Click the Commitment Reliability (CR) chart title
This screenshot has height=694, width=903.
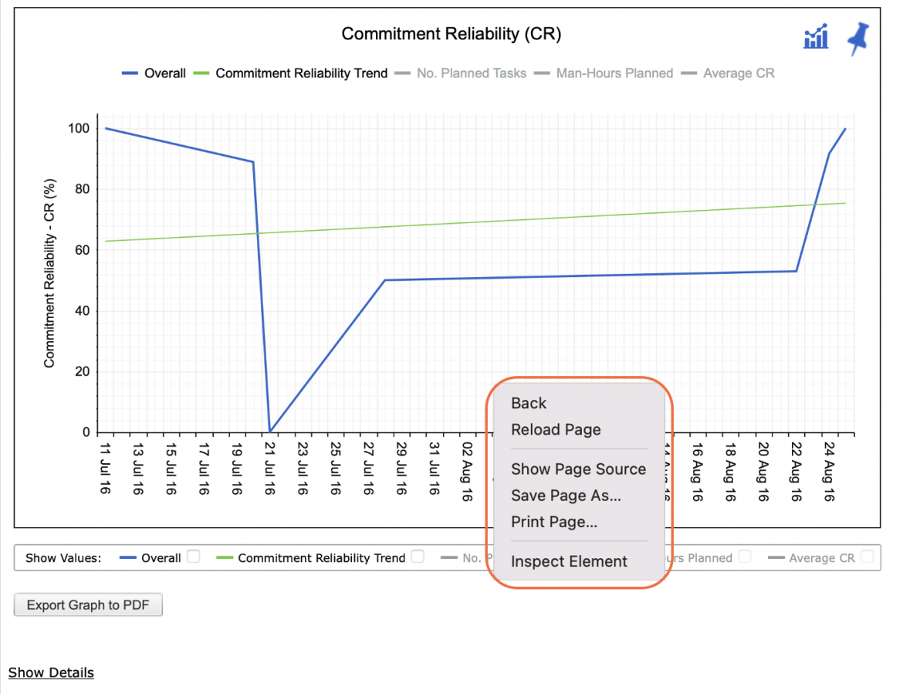(451, 33)
